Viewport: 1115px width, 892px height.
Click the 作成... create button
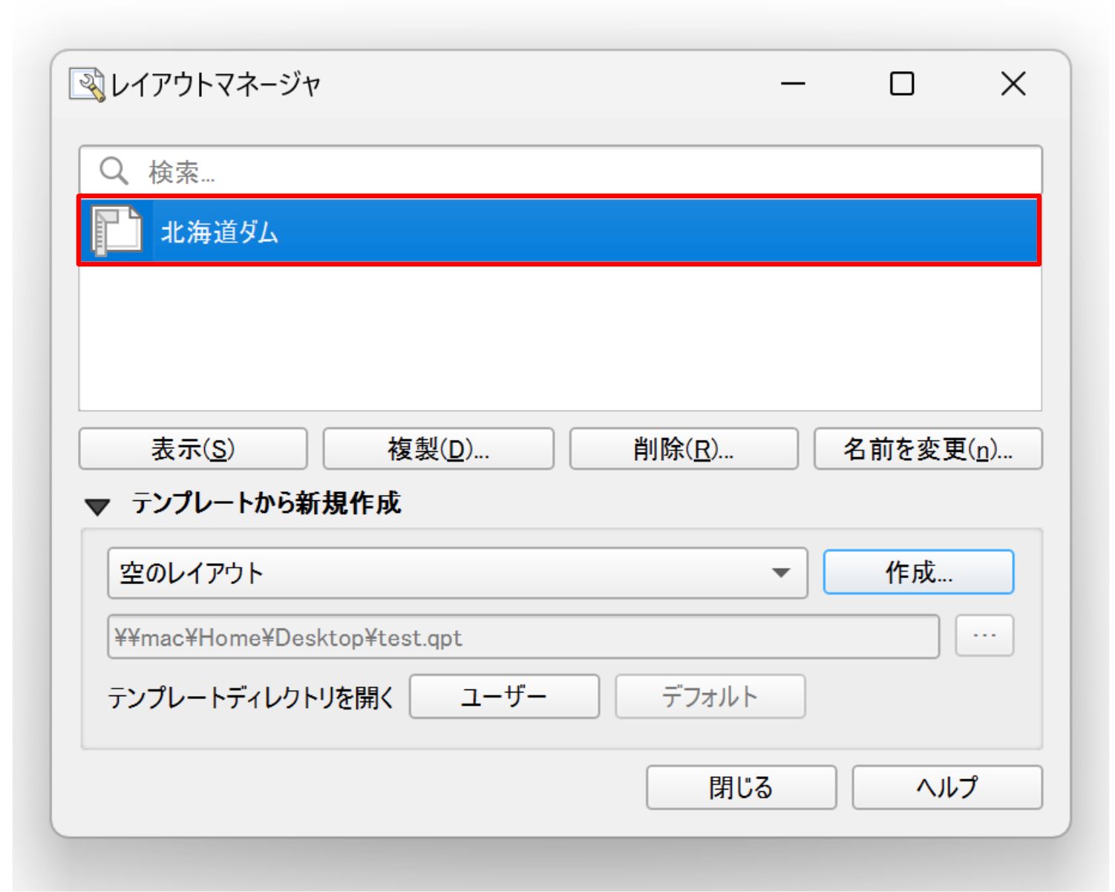tap(918, 572)
